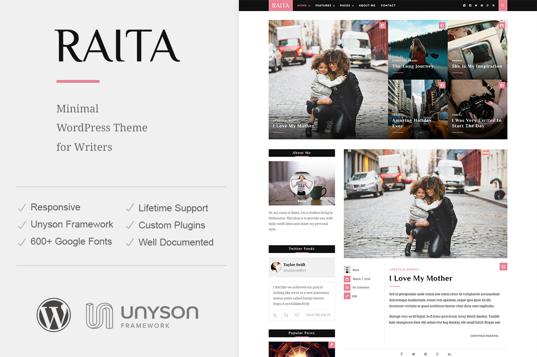Click the retweet icon under the tweet
Screen dimensions: 537x357
click(286, 315)
